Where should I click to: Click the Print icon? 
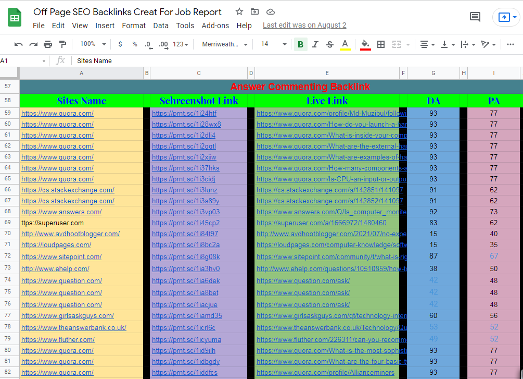(47, 44)
